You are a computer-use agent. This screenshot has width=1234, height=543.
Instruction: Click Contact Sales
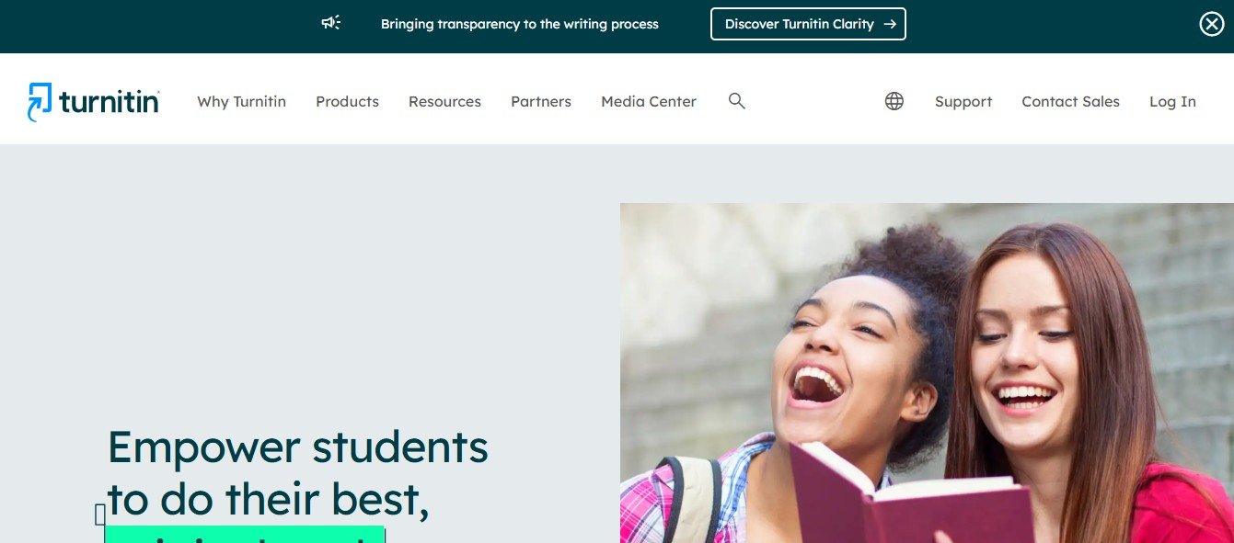click(1070, 102)
